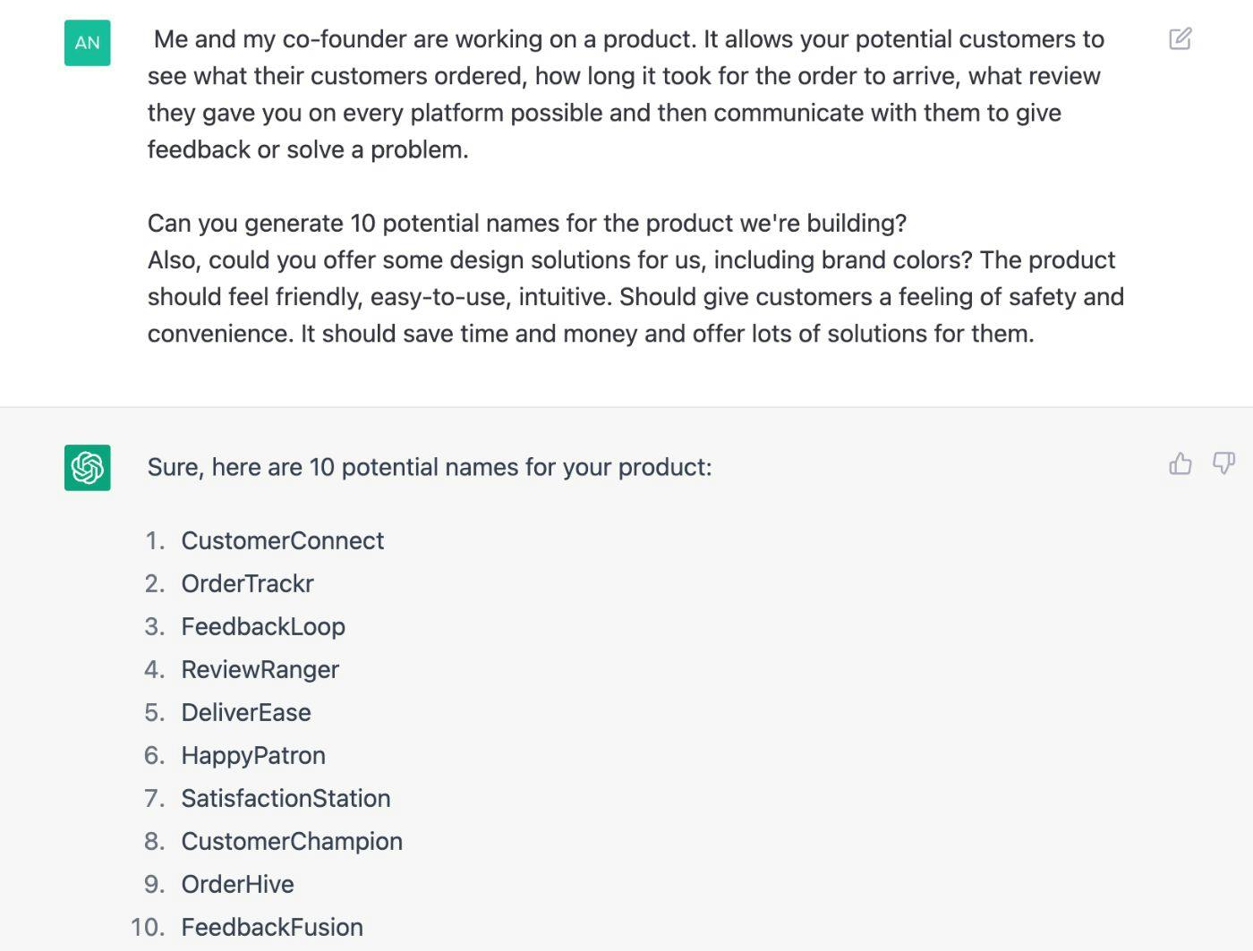Viewport: 1253px width, 951px height.
Task: Select the HappyPatron suggestion
Action: (x=253, y=755)
